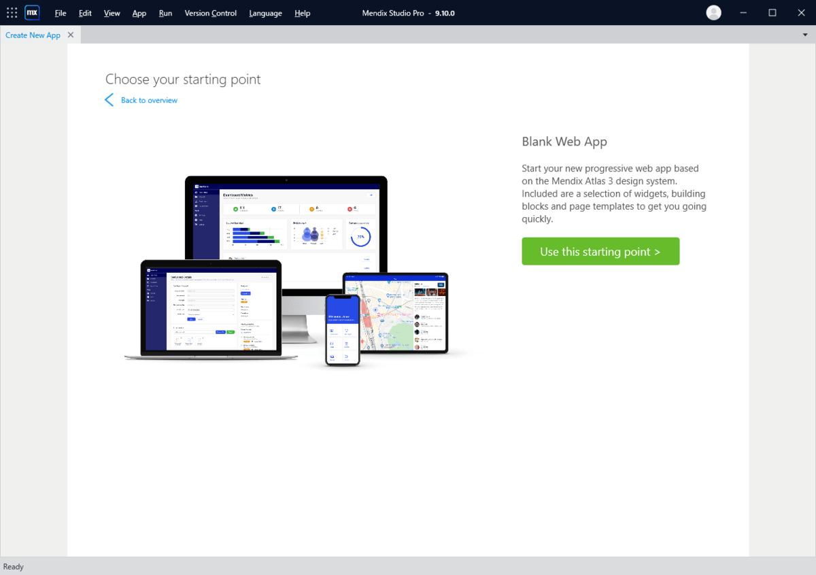This screenshot has width=816, height=575.
Task: Open the View menu
Action: (112, 13)
